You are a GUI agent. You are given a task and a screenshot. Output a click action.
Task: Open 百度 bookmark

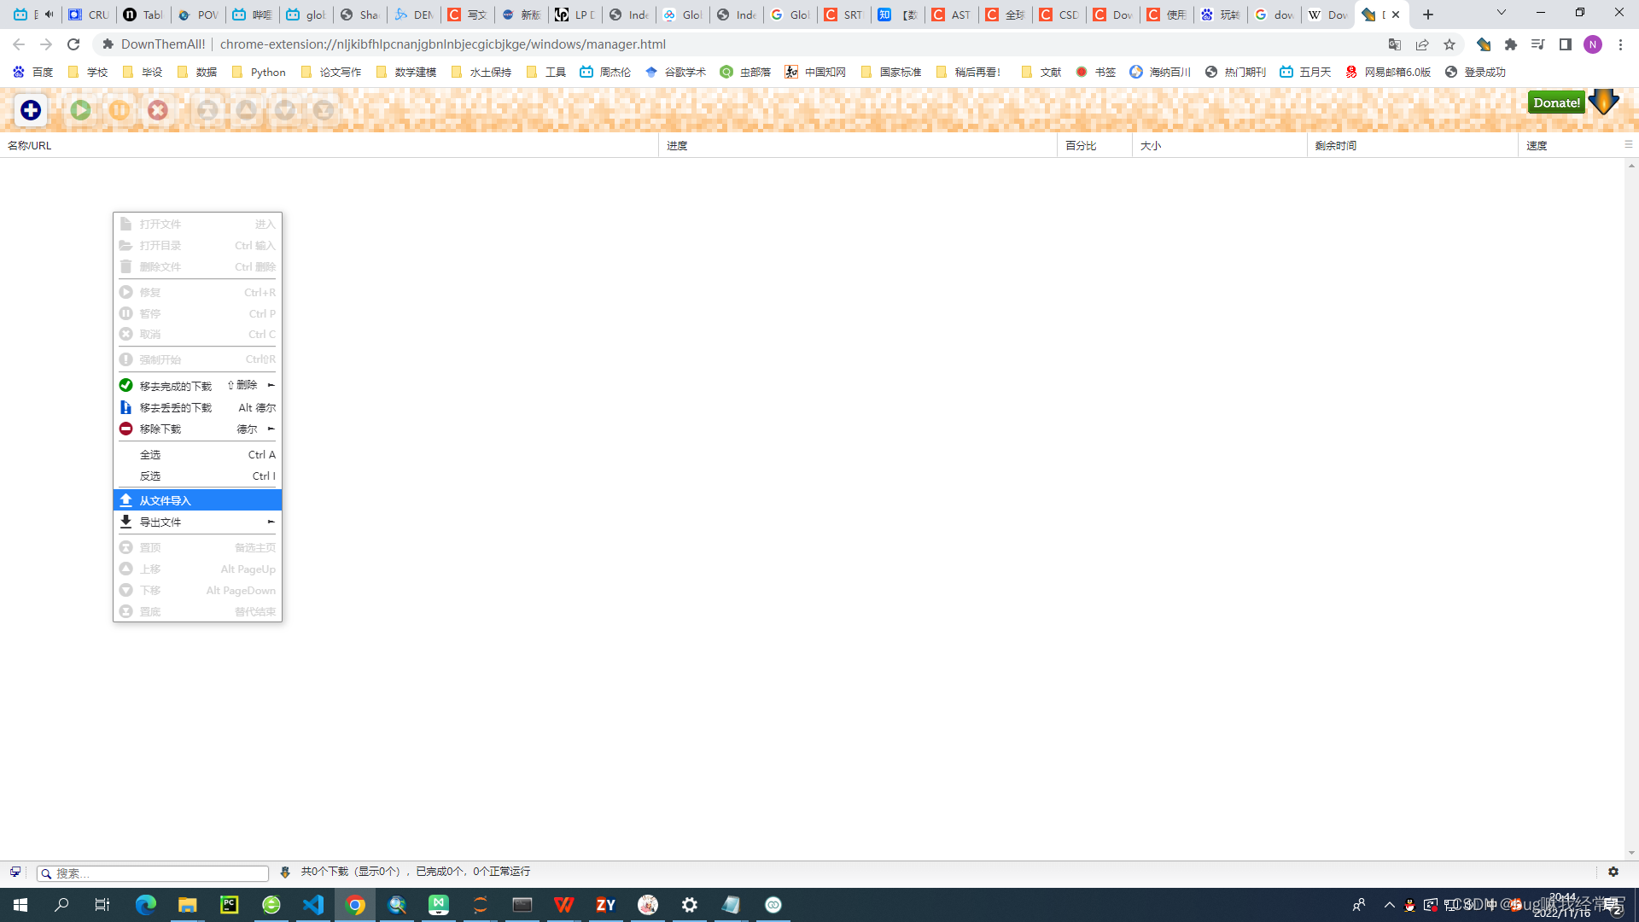33,72
